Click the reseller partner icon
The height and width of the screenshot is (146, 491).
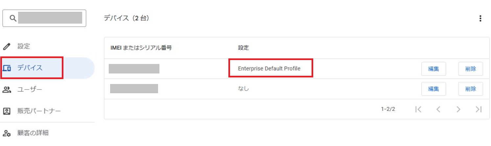point(7,111)
